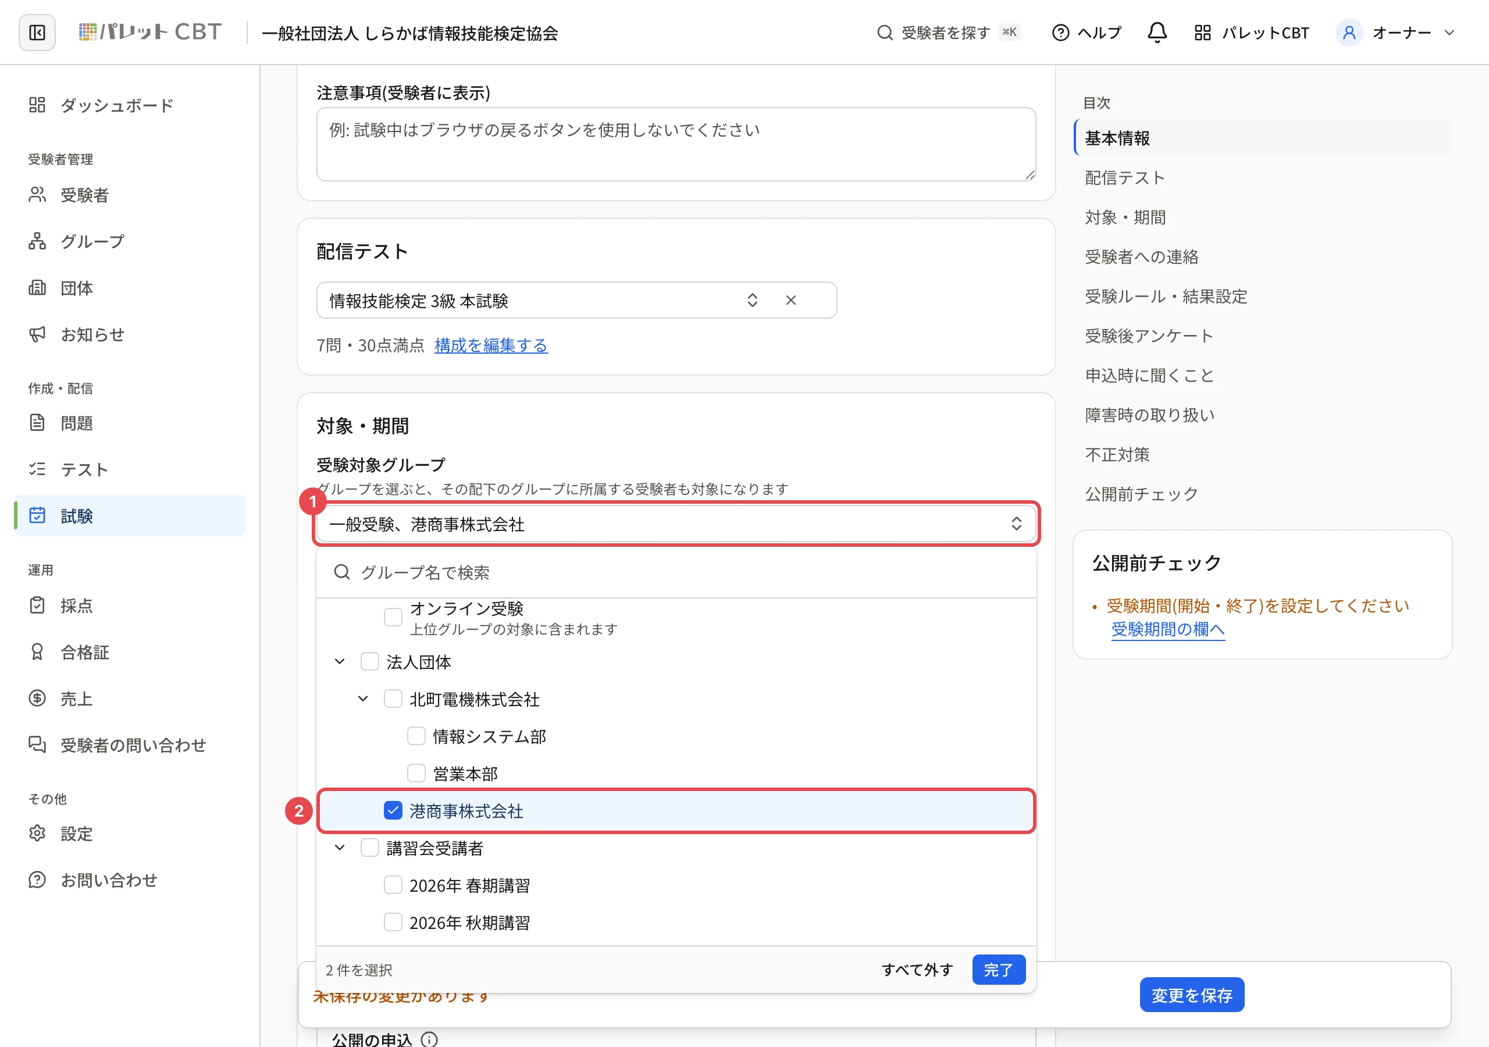The height and width of the screenshot is (1047, 1489).
Task: Jump to 配信テスト in the table of contents
Action: tap(1124, 178)
